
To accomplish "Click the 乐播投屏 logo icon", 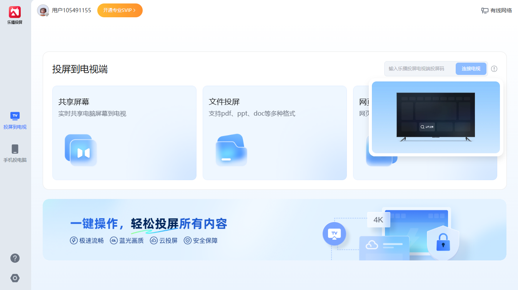I will [x=15, y=12].
